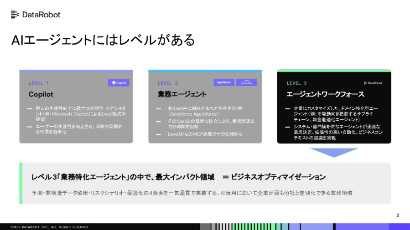Click the copyright notice ©2026 DATAROBOT INC.

50,227
